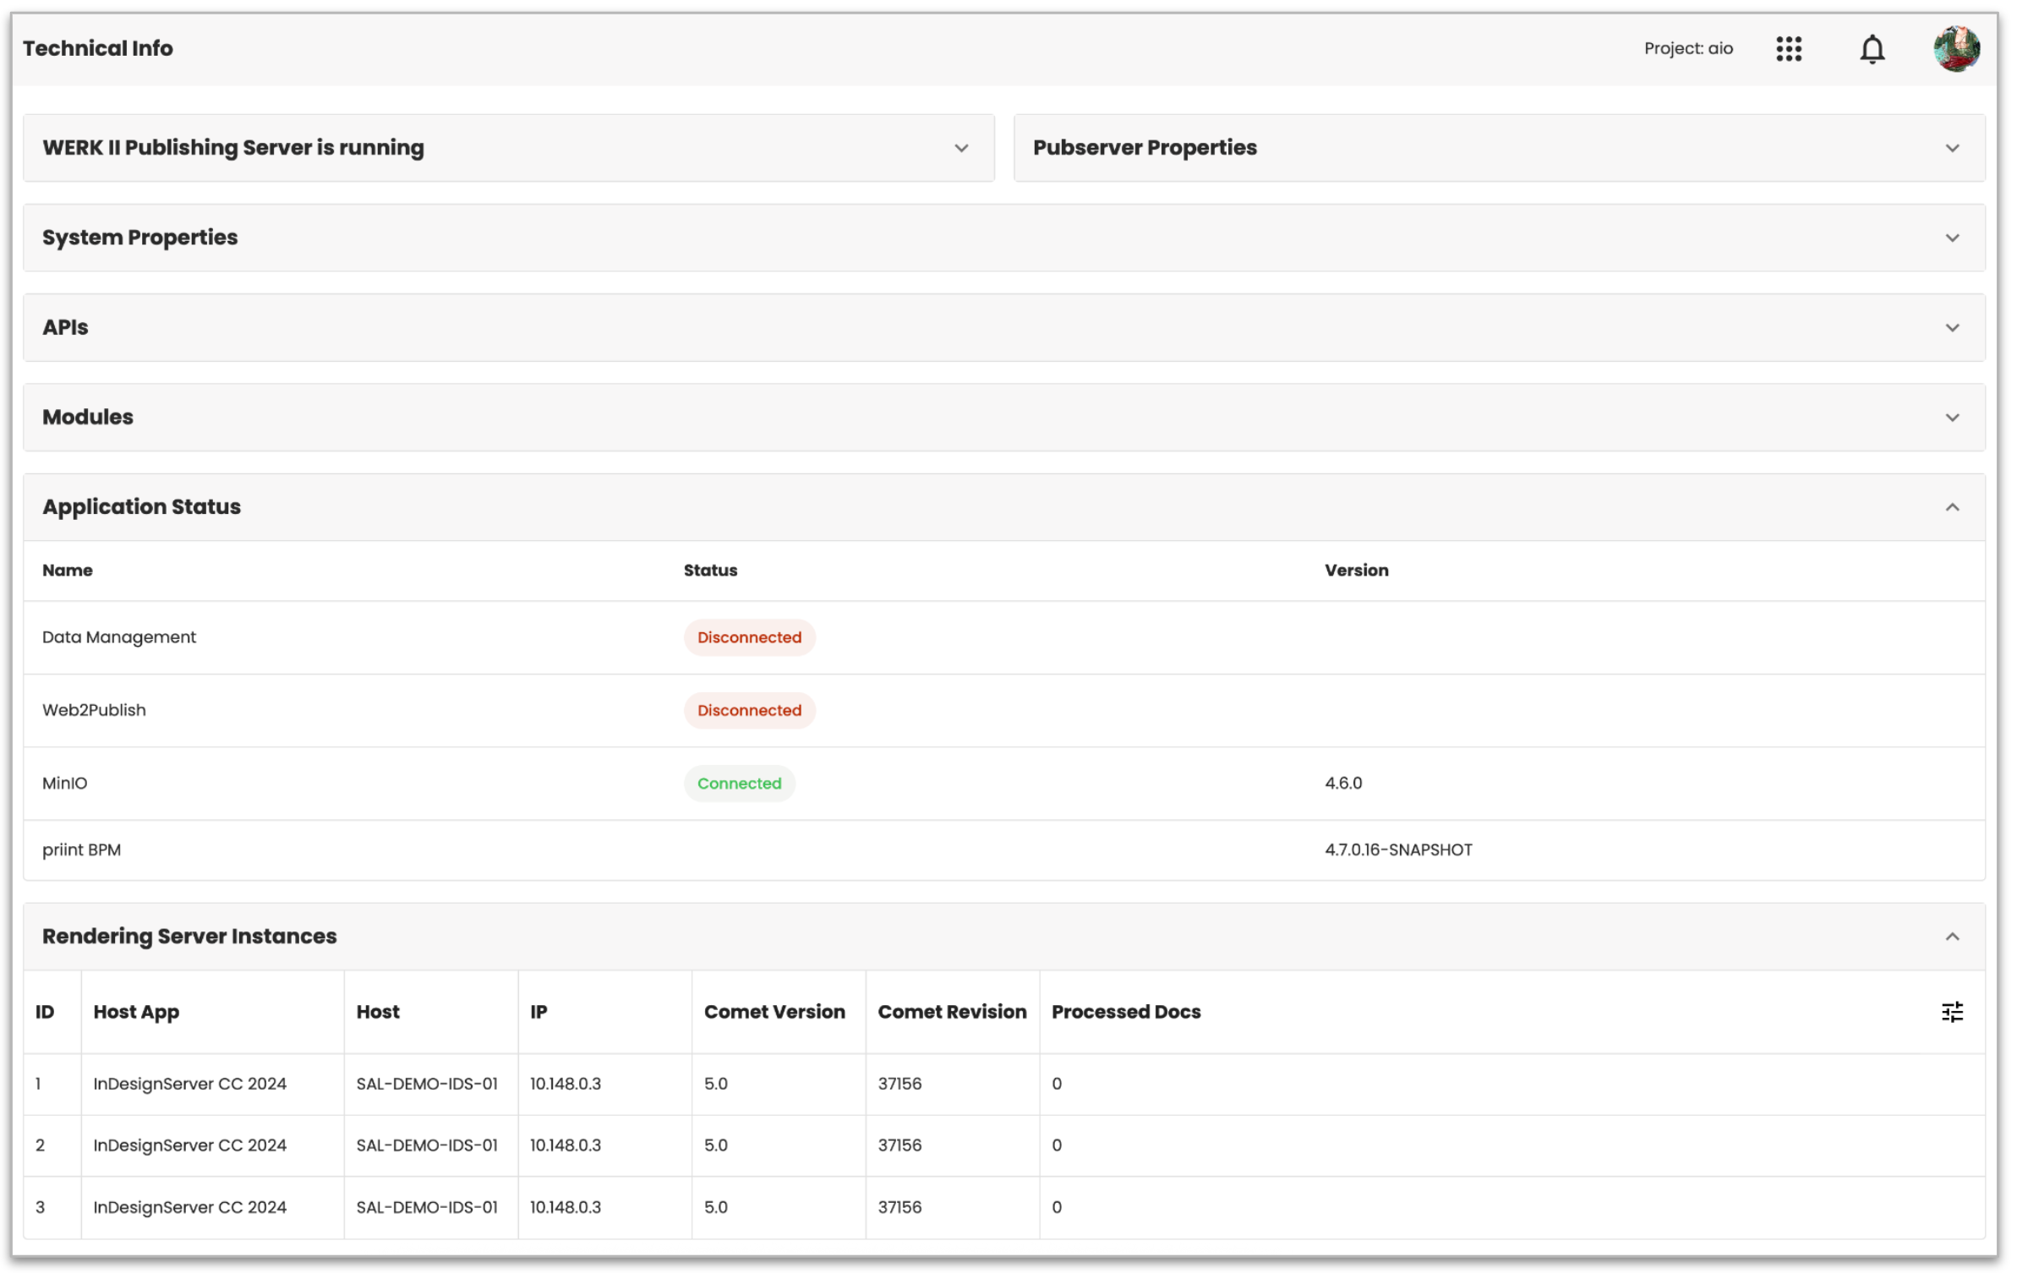Image resolution: width=2017 pixels, height=1273 pixels.
Task: Click Data Management Disconnected badge
Action: (x=749, y=637)
